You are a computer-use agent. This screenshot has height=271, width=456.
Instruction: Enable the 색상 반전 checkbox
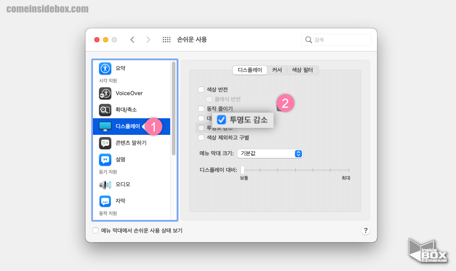click(x=201, y=89)
